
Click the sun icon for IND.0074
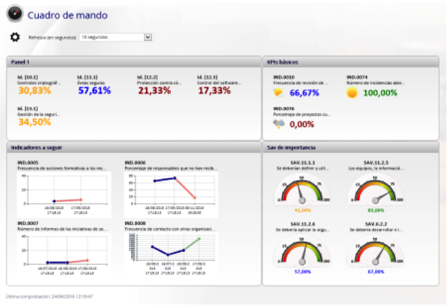click(352, 93)
